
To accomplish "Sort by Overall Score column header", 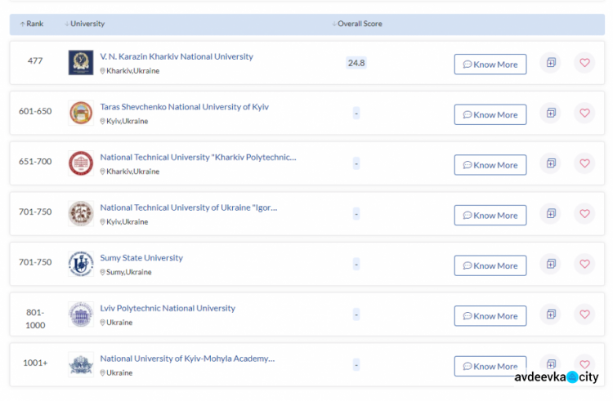I will tap(357, 24).
